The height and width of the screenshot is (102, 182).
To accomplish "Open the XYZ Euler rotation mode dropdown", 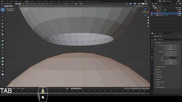I will coord(171,58).
